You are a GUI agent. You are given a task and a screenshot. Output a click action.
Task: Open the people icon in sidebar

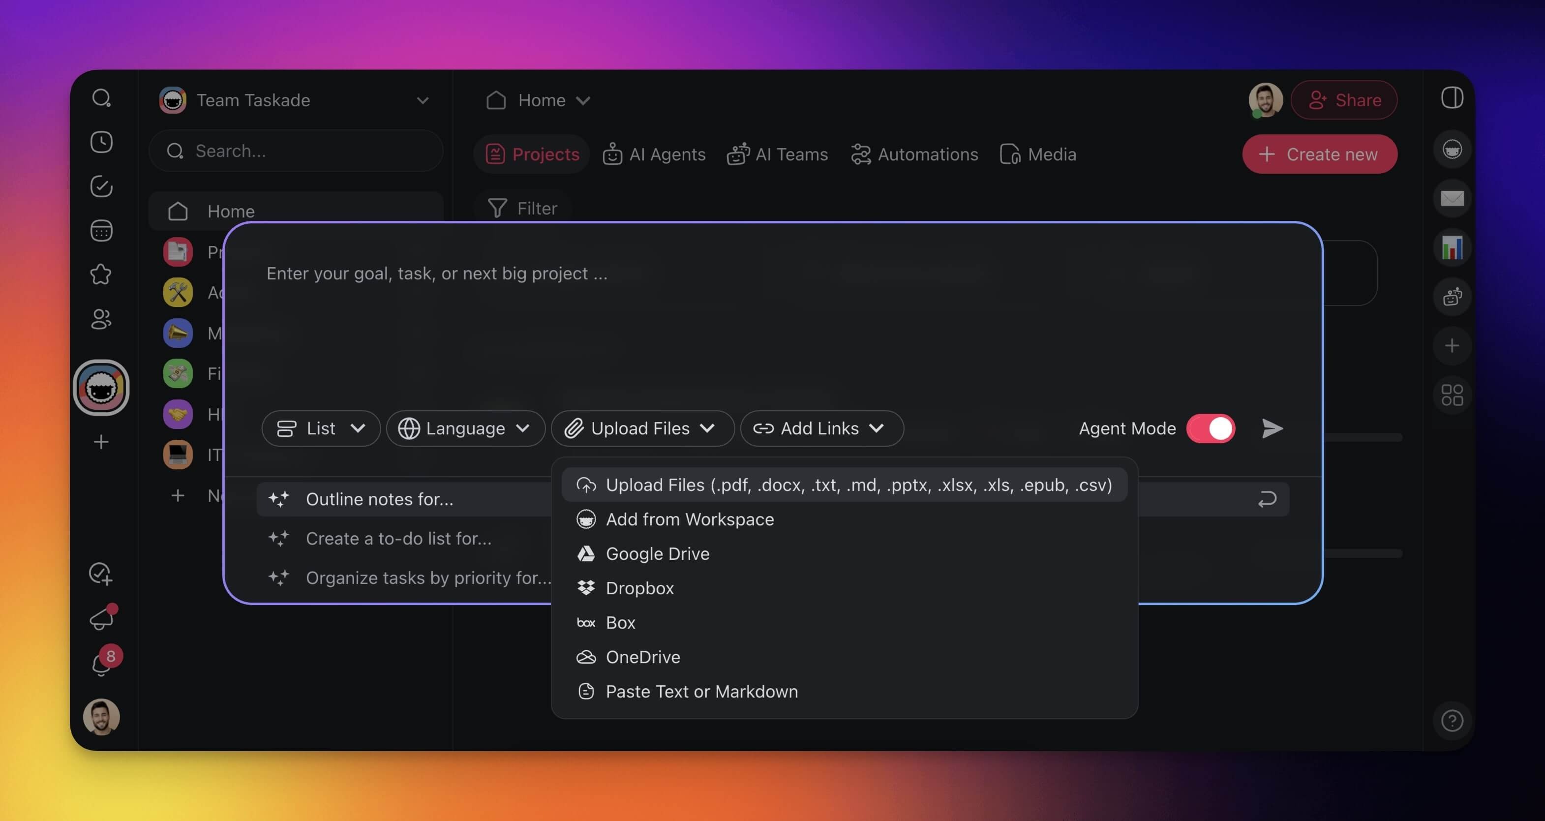click(x=101, y=319)
